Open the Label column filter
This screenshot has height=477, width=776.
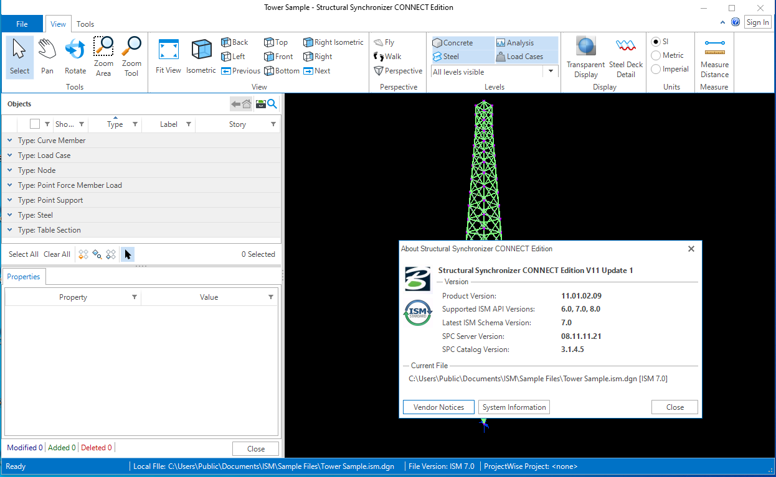(x=189, y=124)
